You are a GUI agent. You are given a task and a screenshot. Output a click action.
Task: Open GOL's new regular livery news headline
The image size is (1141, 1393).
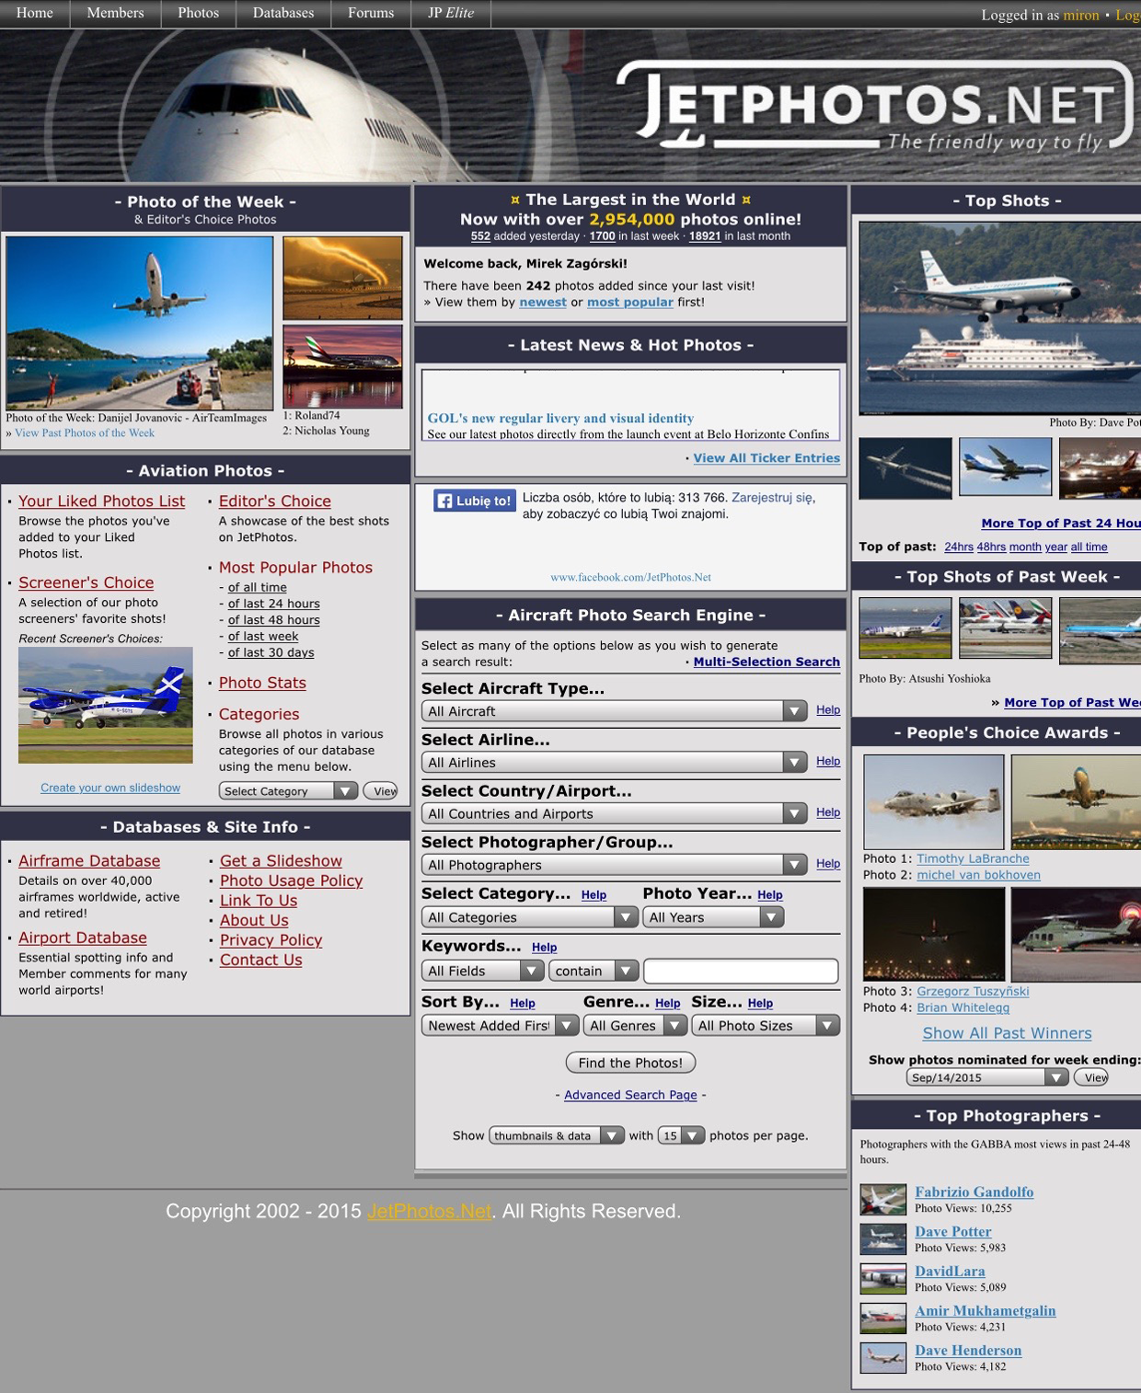pyautogui.click(x=560, y=418)
